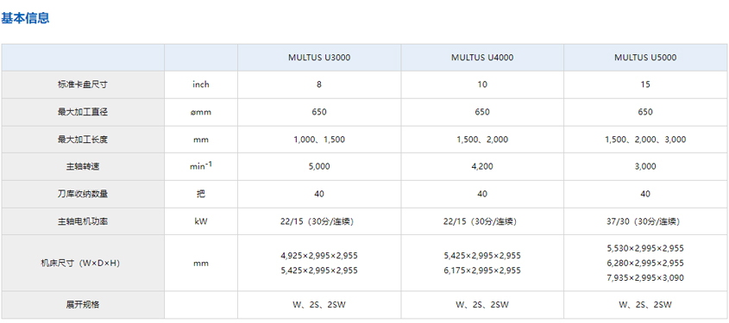This screenshot has width=729, height=323.
Task: Click the 基本信息 heading
Action: (25, 19)
